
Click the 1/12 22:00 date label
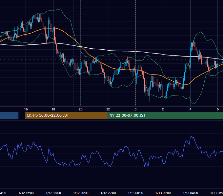click(x=108, y=193)
